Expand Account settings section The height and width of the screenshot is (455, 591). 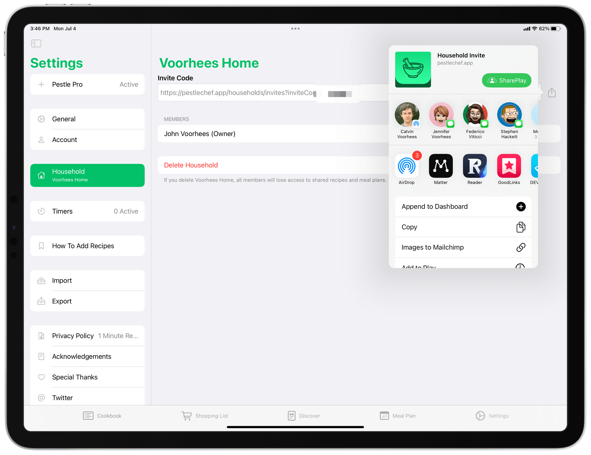pos(87,140)
